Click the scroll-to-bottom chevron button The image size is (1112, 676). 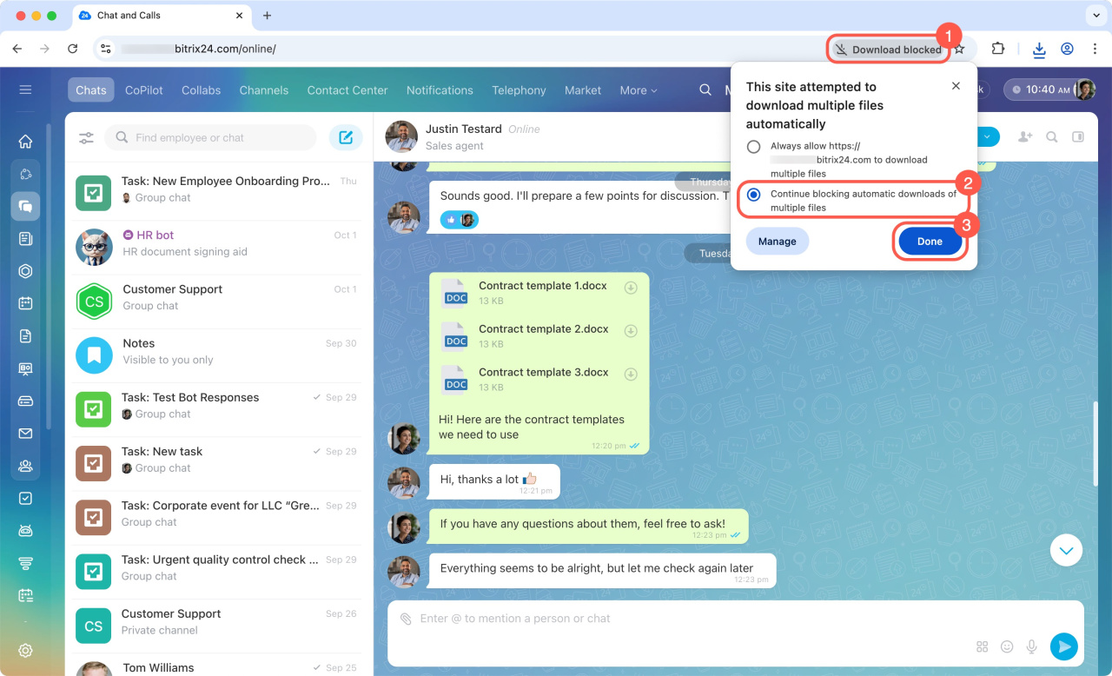click(x=1066, y=550)
